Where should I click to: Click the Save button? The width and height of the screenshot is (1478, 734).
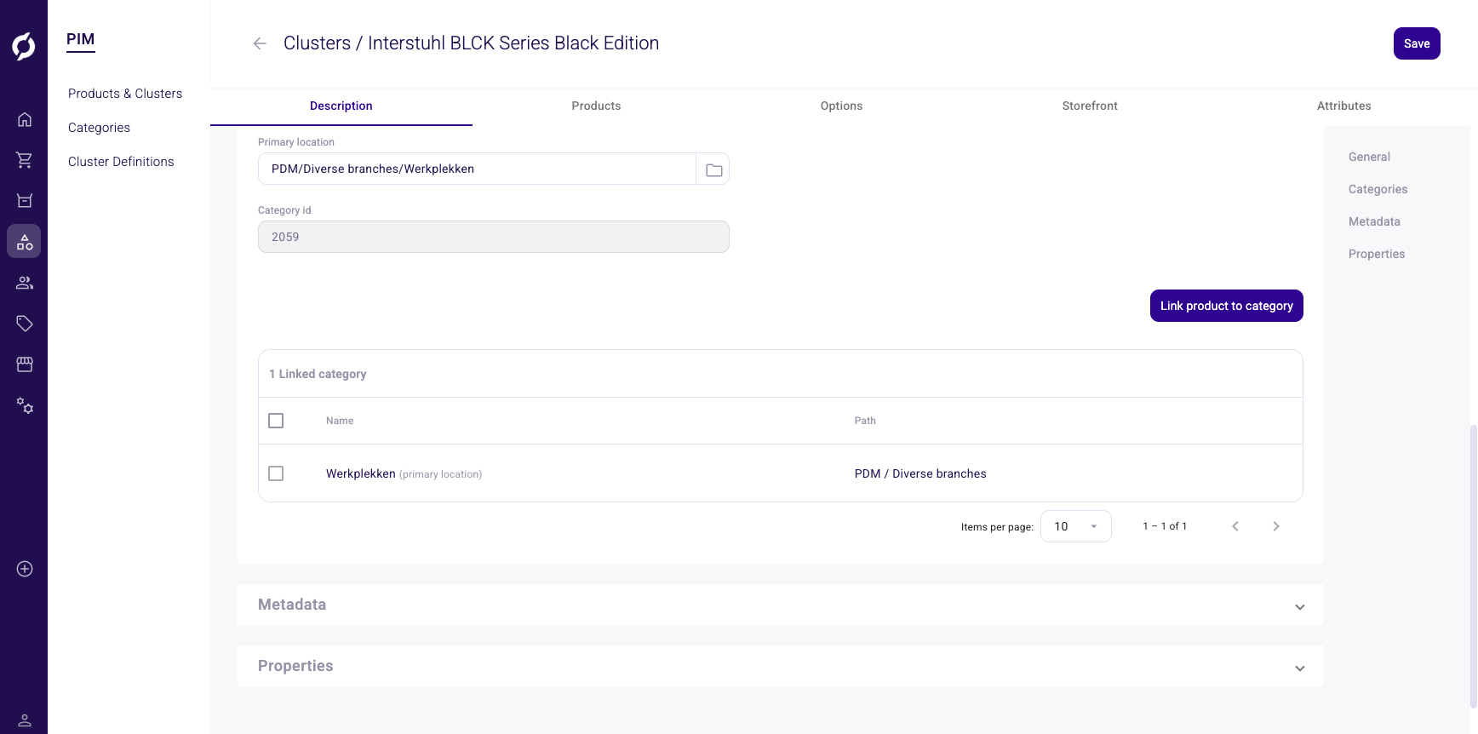[x=1416, y=43]
